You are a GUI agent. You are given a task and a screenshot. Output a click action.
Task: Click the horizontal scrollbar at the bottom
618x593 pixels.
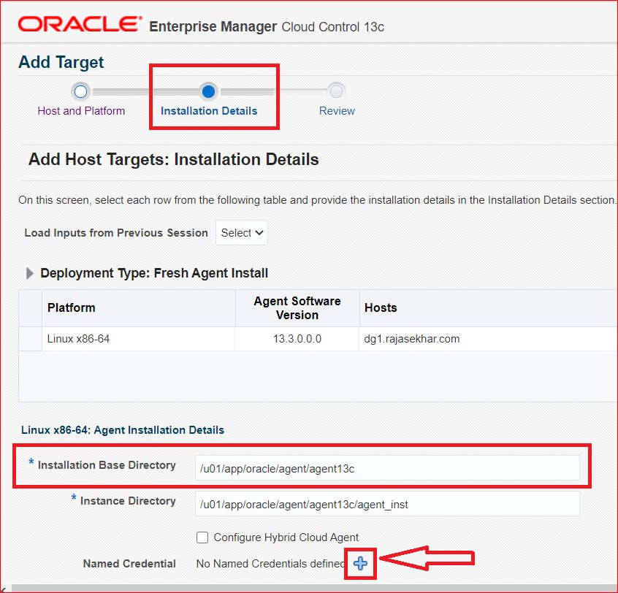pyautogui.click(x=309, y=589)
